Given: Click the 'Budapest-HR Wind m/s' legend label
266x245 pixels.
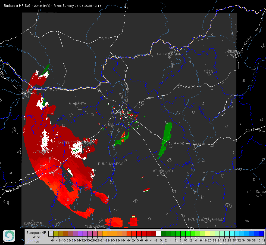Looking at the screenshot, I should click(x=36, y=237).
